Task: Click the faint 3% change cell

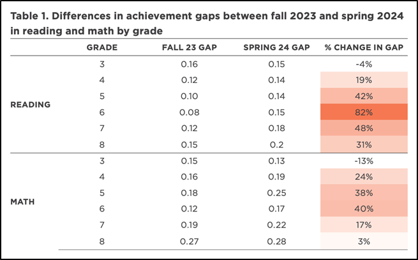Action: [x=364, y=241]
